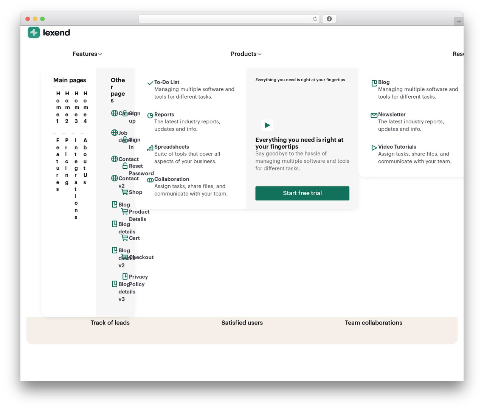Click the lexend logo icon
This screenshot has width=484, height=410.
click(x=34, y=33)
